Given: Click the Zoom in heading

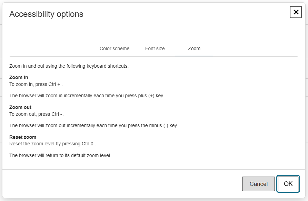Looking at the screenshot, I should tap(19, 77).
